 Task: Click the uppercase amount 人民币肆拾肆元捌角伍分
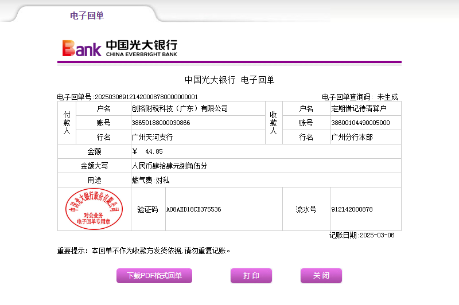[169, 166]
